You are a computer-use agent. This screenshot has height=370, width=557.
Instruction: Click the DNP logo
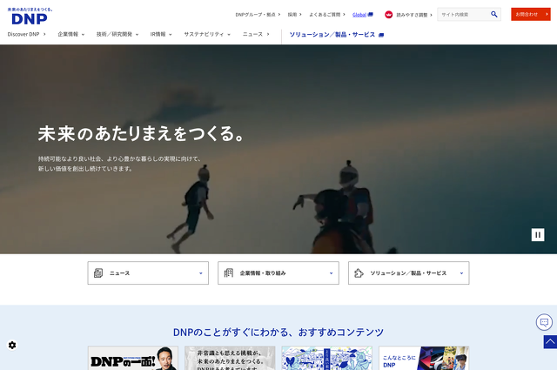(x=23, y=17)
